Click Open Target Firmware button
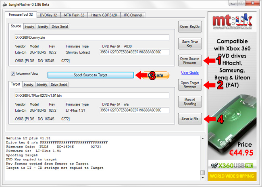262x187 pixels. click(x=190, y=85)
